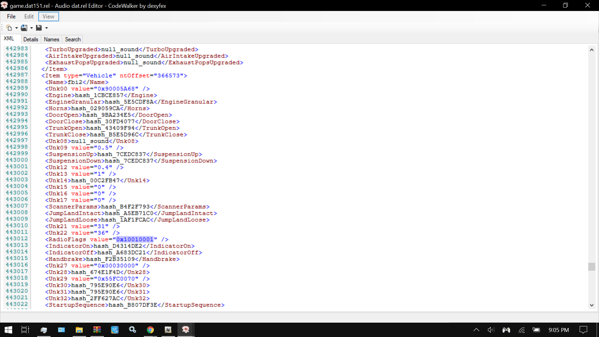Screen dimensions: 599x337
Task: Click the File menu item
Action: click(x=11, y=17)
